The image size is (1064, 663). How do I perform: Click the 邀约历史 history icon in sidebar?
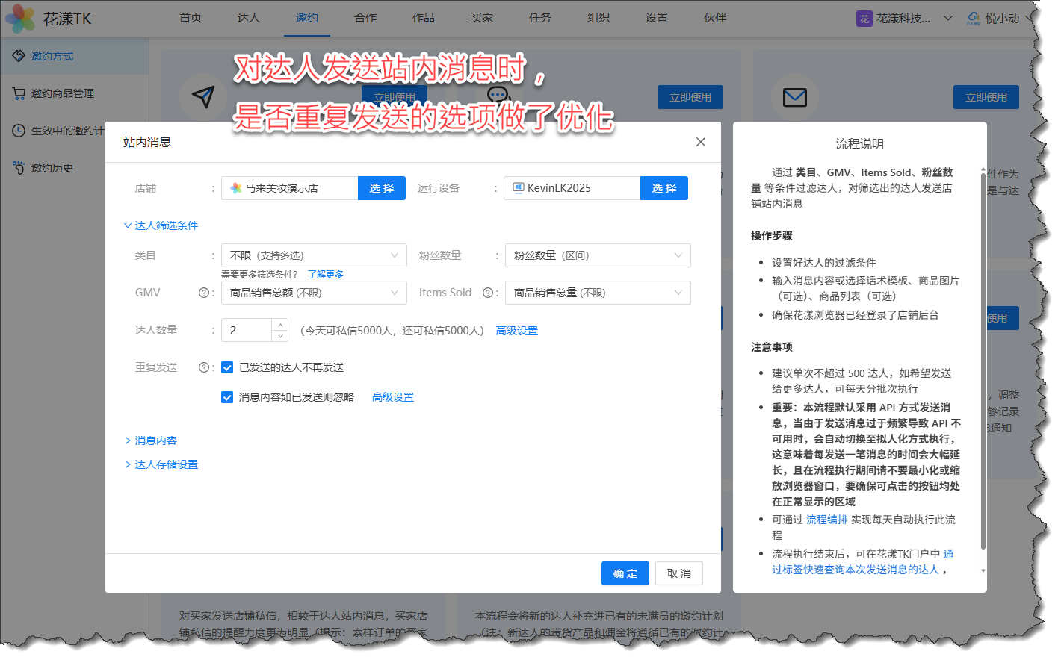click(19, 168)
